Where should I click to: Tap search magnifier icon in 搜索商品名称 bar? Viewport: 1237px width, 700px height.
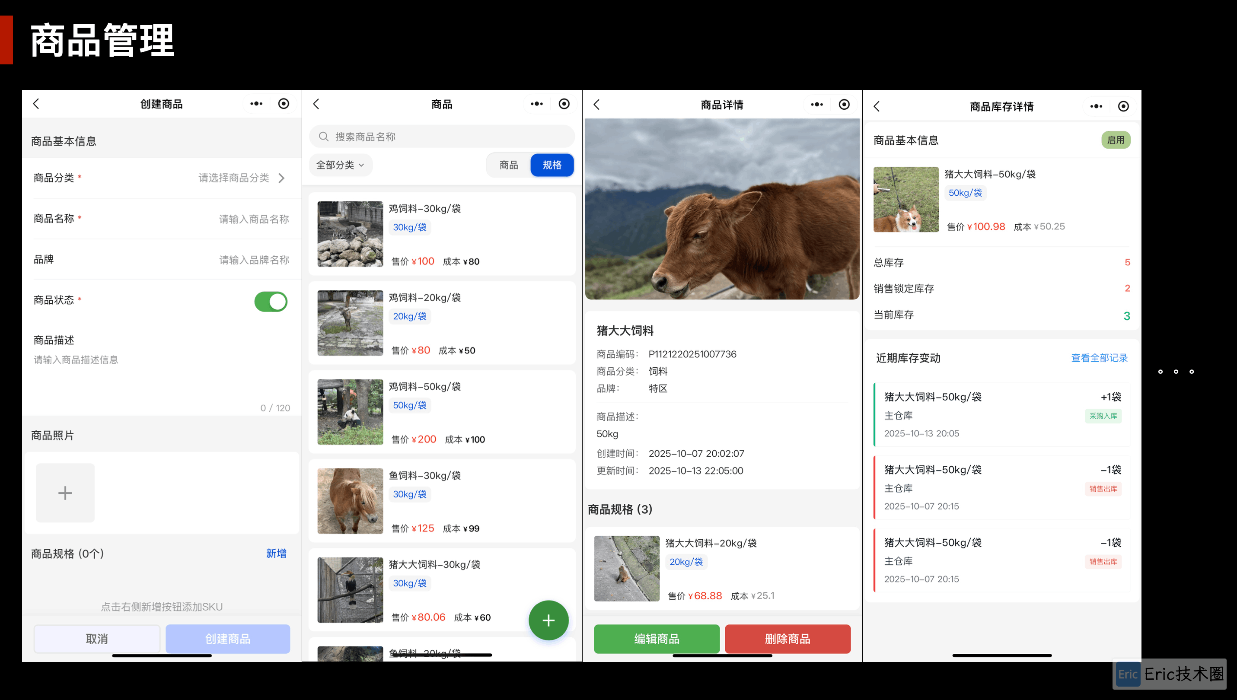324,137
